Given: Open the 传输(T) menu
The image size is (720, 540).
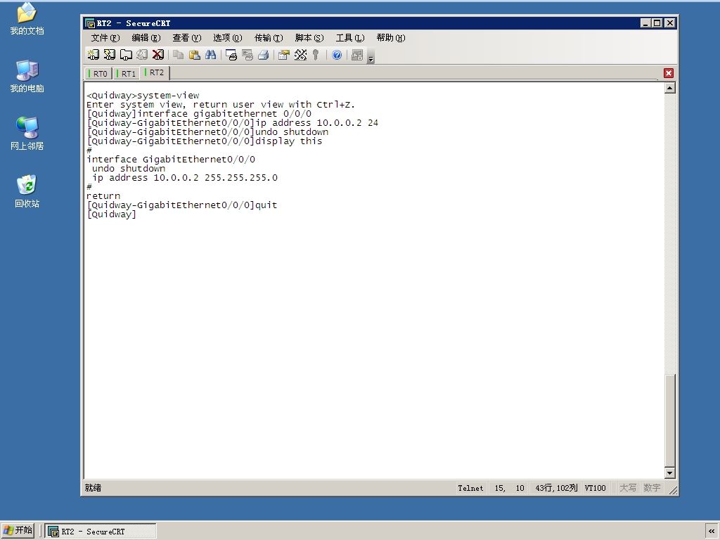Looking at the screenshot, I should pos(269,38).
